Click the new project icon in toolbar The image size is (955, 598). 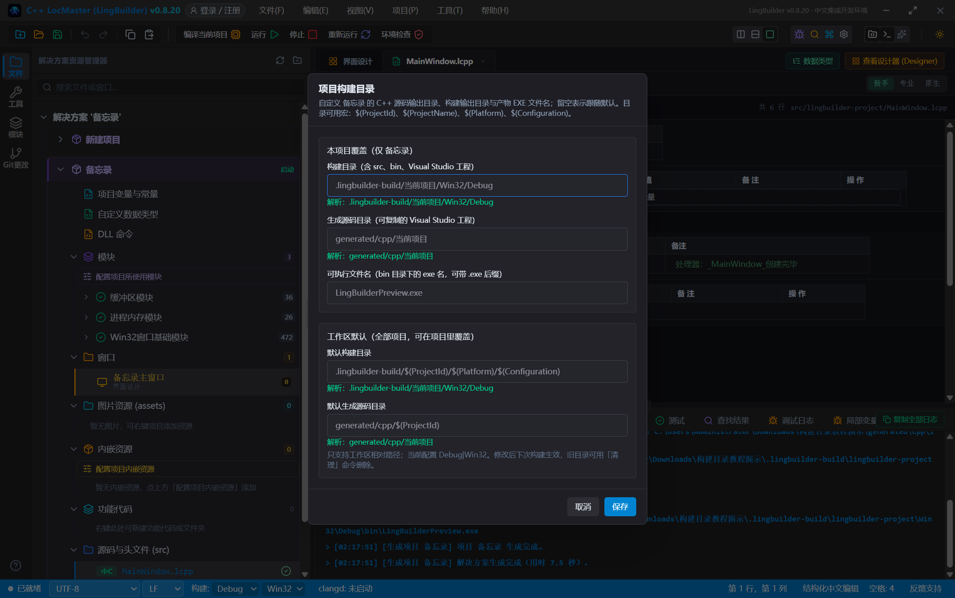[20, 34]
